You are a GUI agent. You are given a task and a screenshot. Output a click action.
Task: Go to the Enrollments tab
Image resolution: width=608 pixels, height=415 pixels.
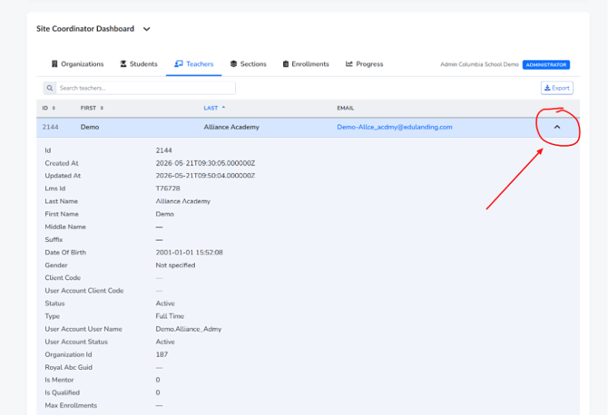[x=306, y=63]
